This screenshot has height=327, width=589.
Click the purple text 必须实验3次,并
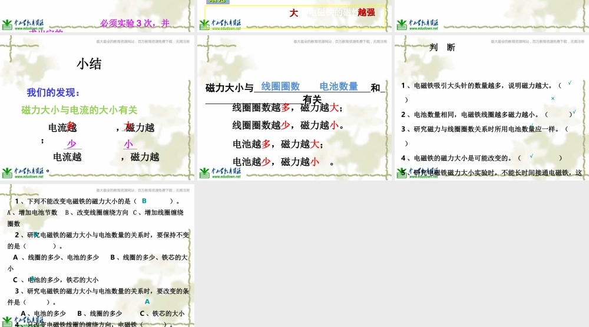pyautogui.click(x=134, y=23)
